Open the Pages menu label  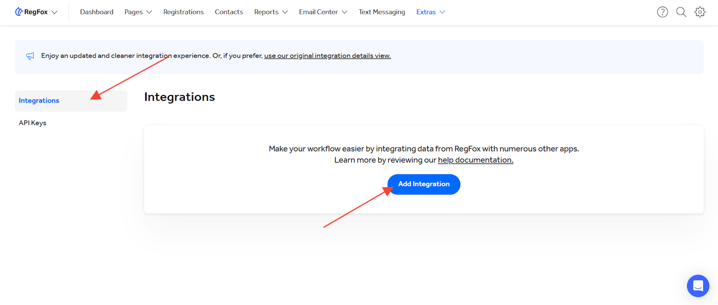coord(133,12)
